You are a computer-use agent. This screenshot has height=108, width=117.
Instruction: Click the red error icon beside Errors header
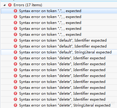click(x=10, y=5)
